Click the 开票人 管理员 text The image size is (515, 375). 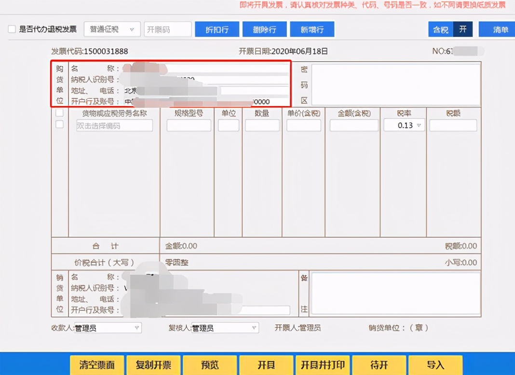click(x=298, y=328)
